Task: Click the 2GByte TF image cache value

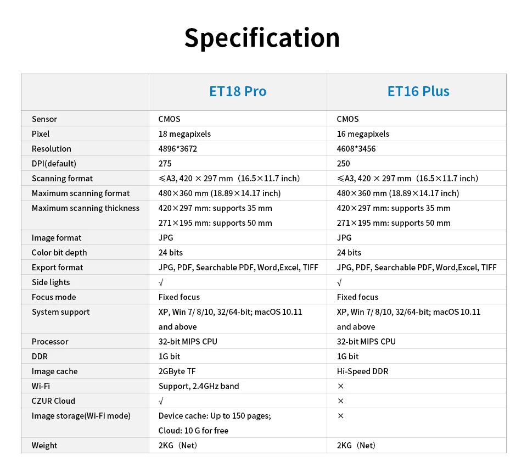Action: coord(177,371)
